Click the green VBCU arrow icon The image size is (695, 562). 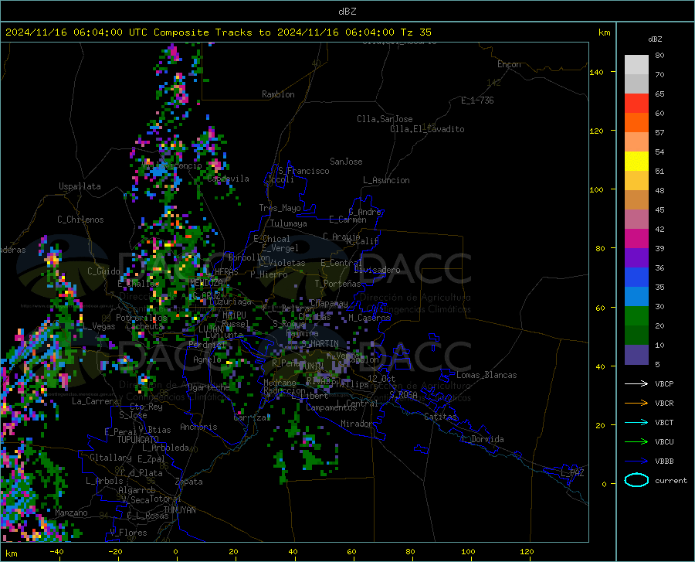click(636, 442)
